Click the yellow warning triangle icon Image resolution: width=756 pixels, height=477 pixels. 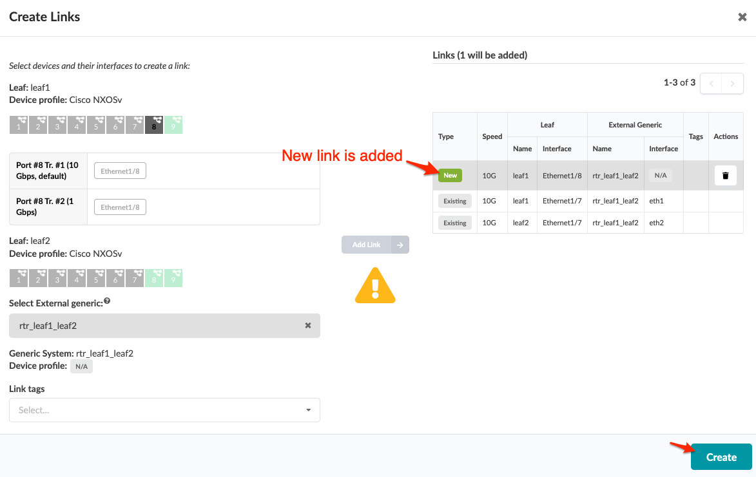pyautogui.click(x=375, y=286)
